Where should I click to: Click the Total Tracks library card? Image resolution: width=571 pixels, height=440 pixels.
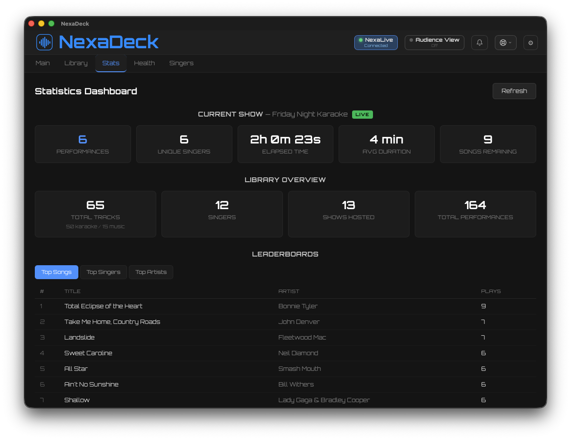[x=95, y=214]
